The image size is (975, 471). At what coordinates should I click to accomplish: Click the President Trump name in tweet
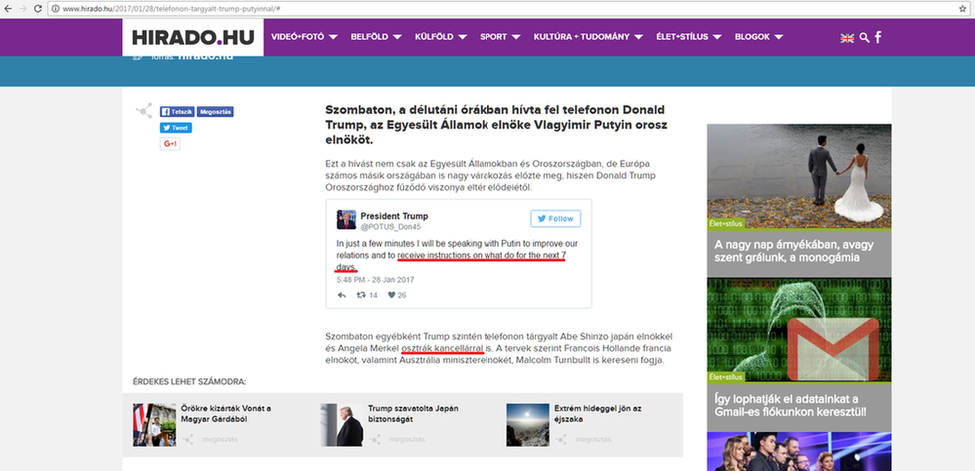click(394, 216)
